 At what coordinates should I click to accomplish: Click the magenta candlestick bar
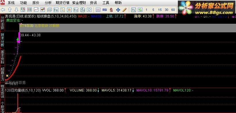(x=19, y=37)
